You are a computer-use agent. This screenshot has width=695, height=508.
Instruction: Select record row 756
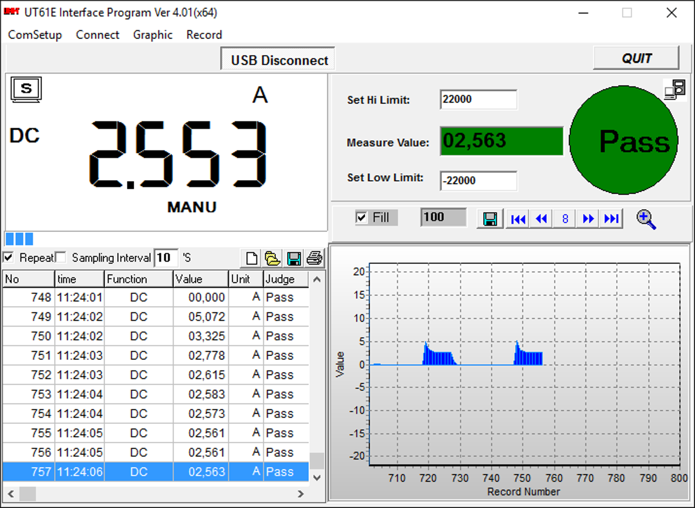(156, 452)
